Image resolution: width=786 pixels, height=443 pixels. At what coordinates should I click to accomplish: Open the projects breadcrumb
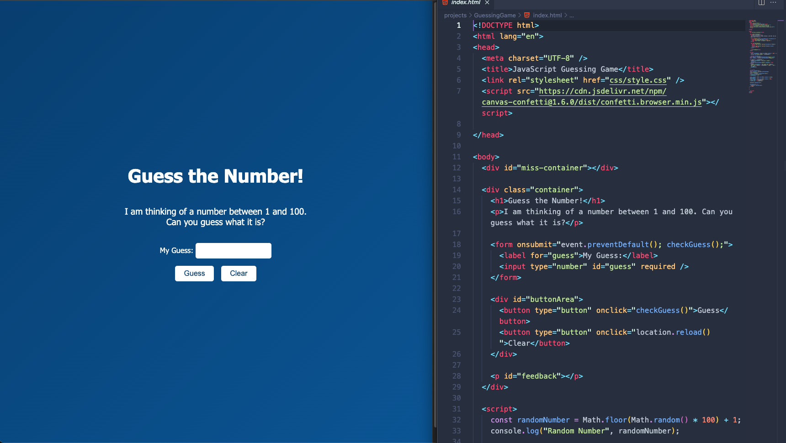[x=455, y=15]
